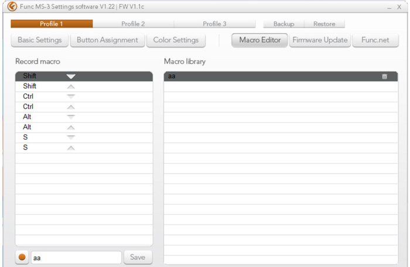Viewport: 410px width, 267px height.
Task: Start recording with the orange record button
Action: pos(22,258)
